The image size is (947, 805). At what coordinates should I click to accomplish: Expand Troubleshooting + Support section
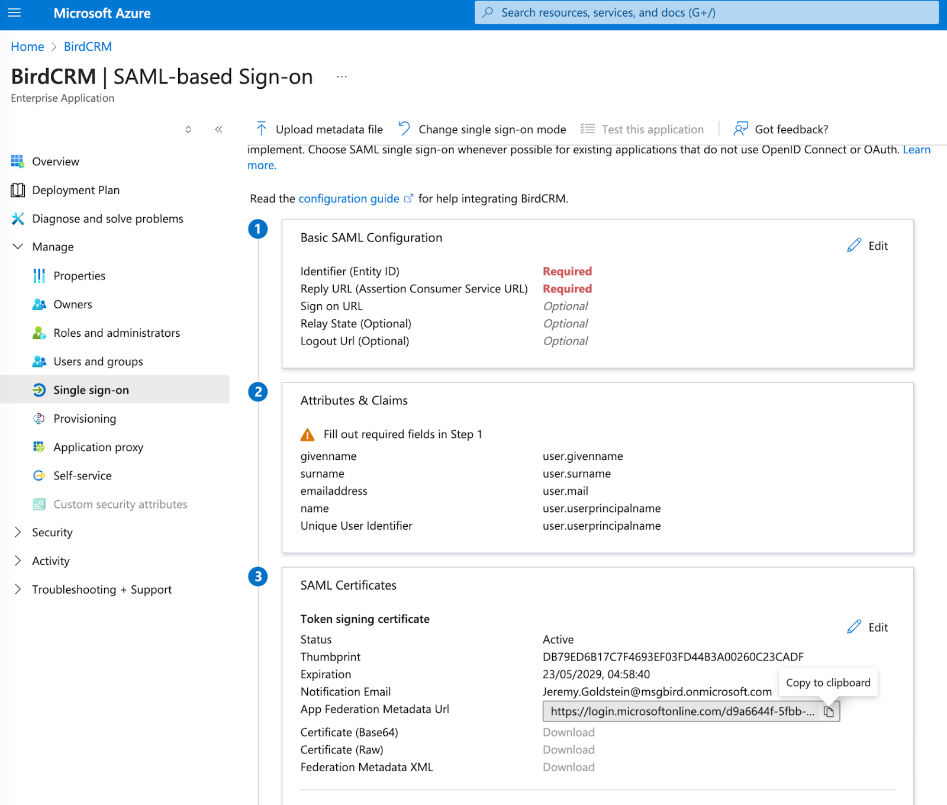tap(18, 589)
